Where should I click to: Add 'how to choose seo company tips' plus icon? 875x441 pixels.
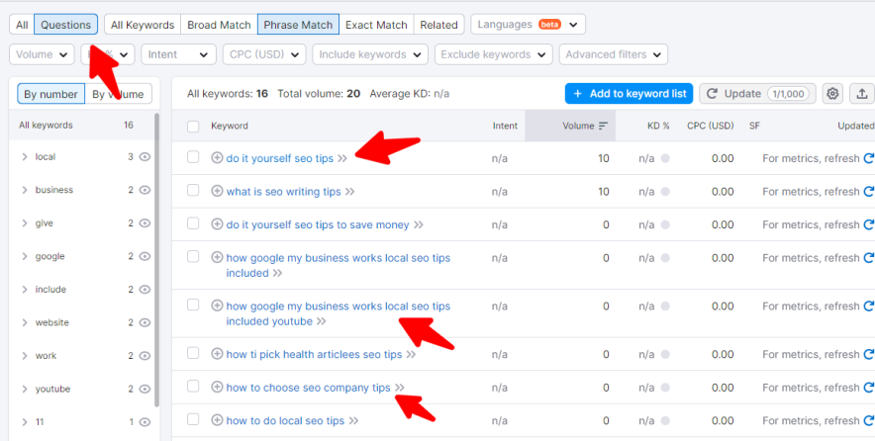click(217, 388)
